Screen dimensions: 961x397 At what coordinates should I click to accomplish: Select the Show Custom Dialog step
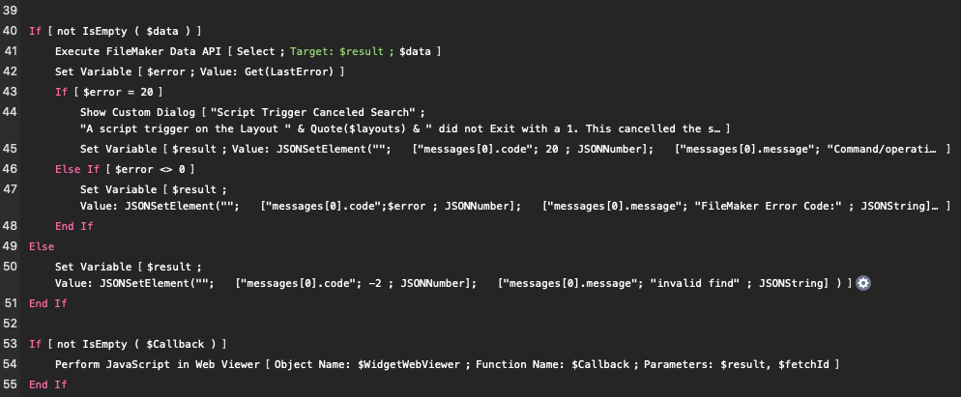(404, 121)
